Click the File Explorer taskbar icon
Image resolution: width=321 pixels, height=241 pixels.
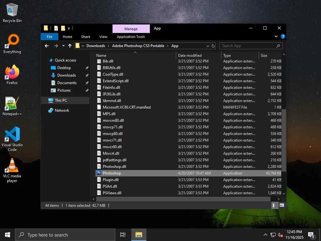(x=139, y=235)
